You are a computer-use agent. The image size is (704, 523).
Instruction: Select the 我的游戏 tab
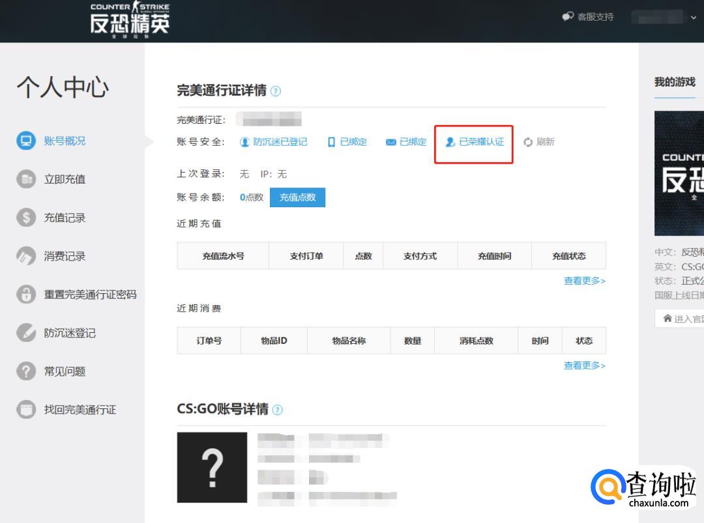tap(675, 82)
